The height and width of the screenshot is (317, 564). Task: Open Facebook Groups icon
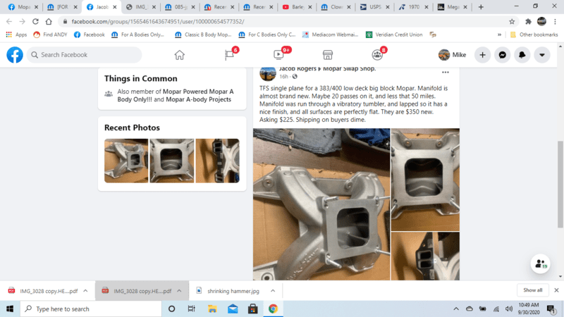377,55
